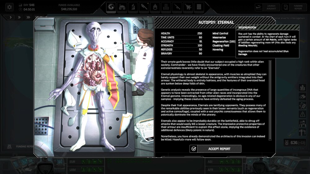The image size is (310, 174).
Task: Click the alloys pipes resource icon
Action: 303,97
